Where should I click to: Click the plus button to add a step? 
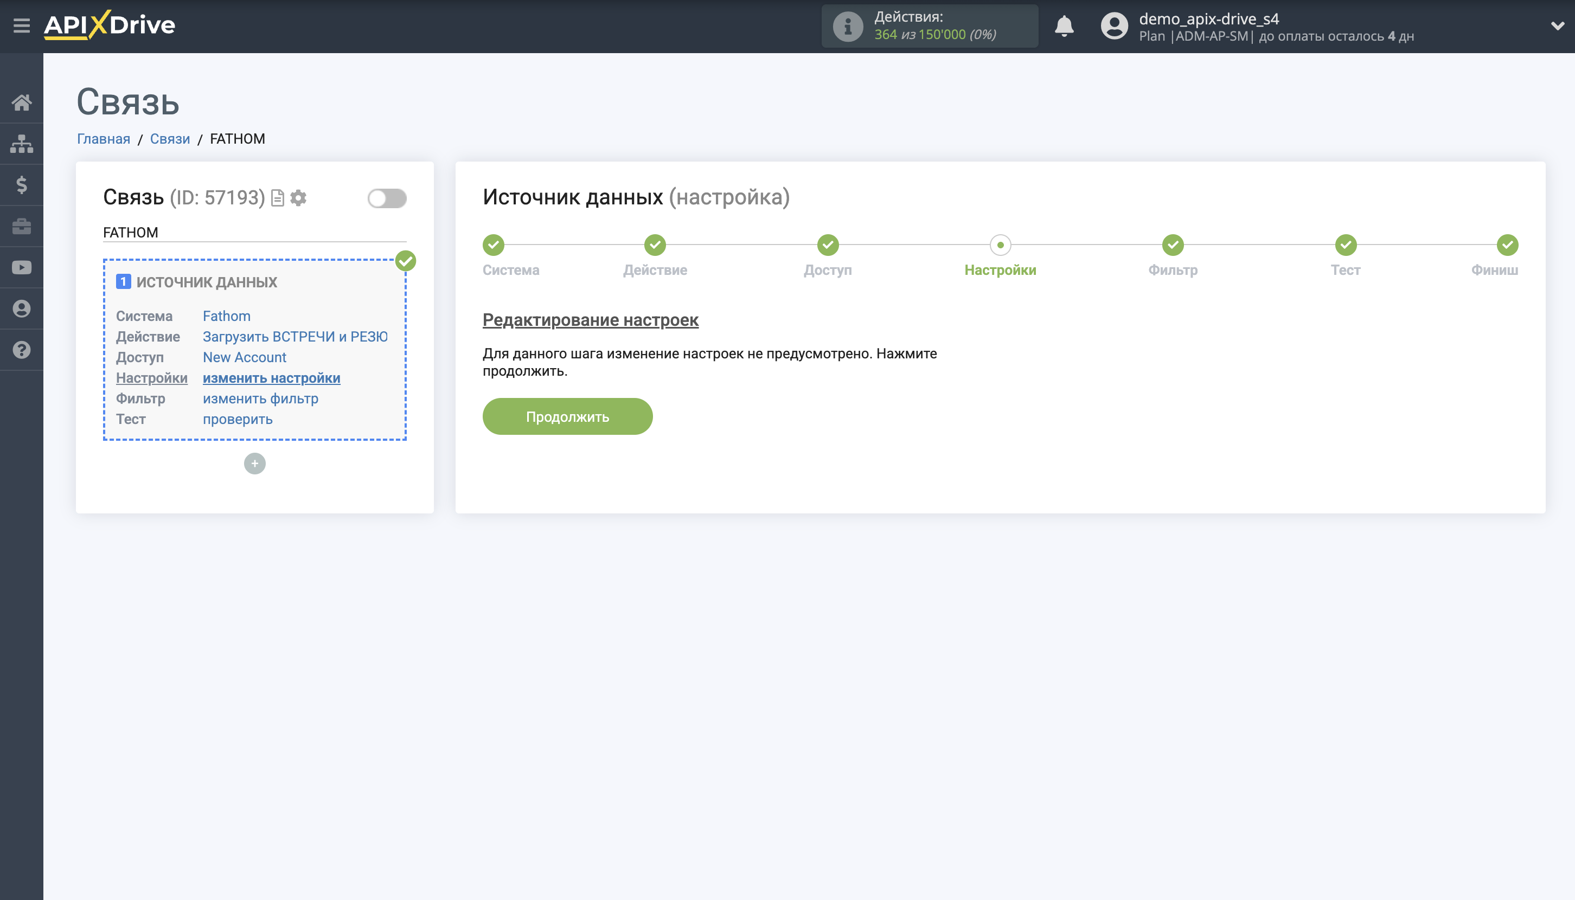(x=254, y=463)
